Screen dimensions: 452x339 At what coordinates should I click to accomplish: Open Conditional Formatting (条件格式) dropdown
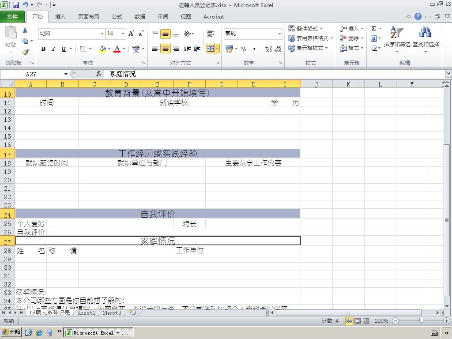coord(306,28)
